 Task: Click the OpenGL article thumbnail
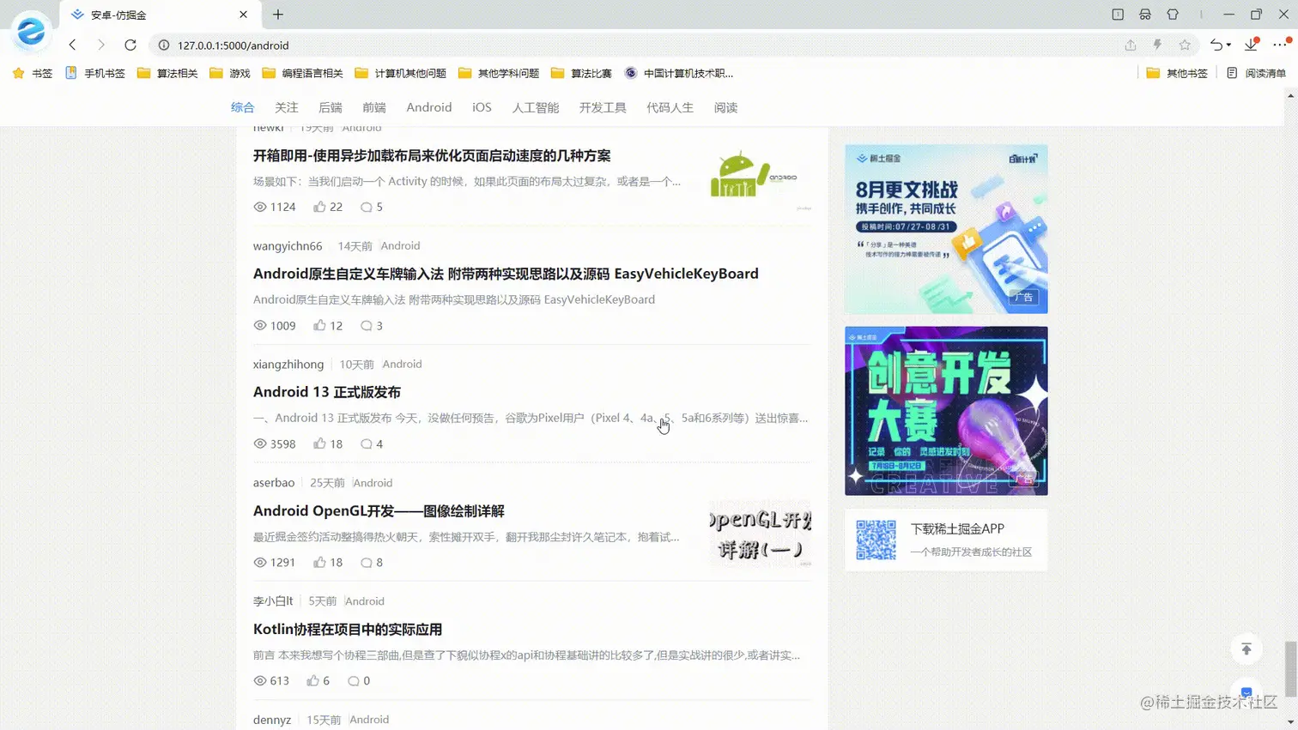coord(761,533)
